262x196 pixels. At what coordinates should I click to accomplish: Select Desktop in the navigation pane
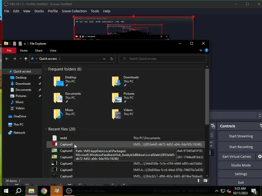21,78
